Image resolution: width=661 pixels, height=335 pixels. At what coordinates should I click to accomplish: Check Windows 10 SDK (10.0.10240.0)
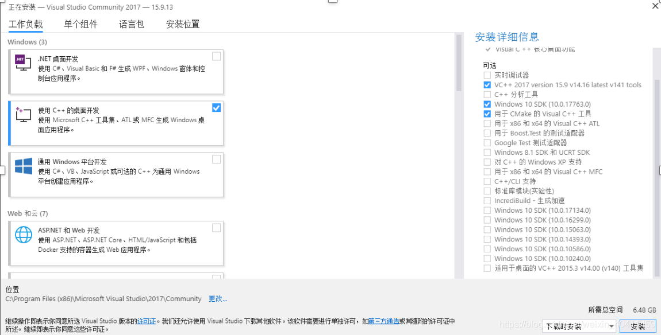(x=487, y=259)
